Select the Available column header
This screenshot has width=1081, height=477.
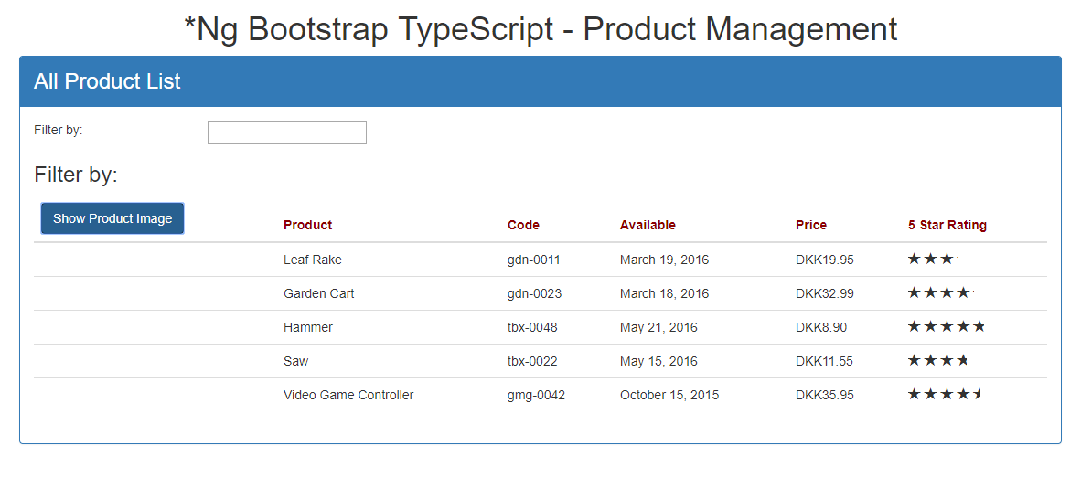tap(648, 225)
